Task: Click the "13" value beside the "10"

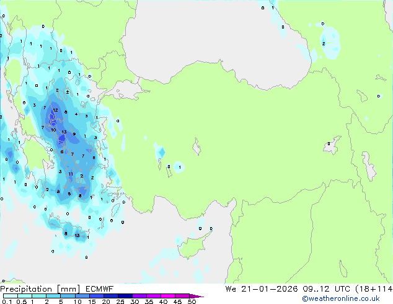Action: pos(64,132)
